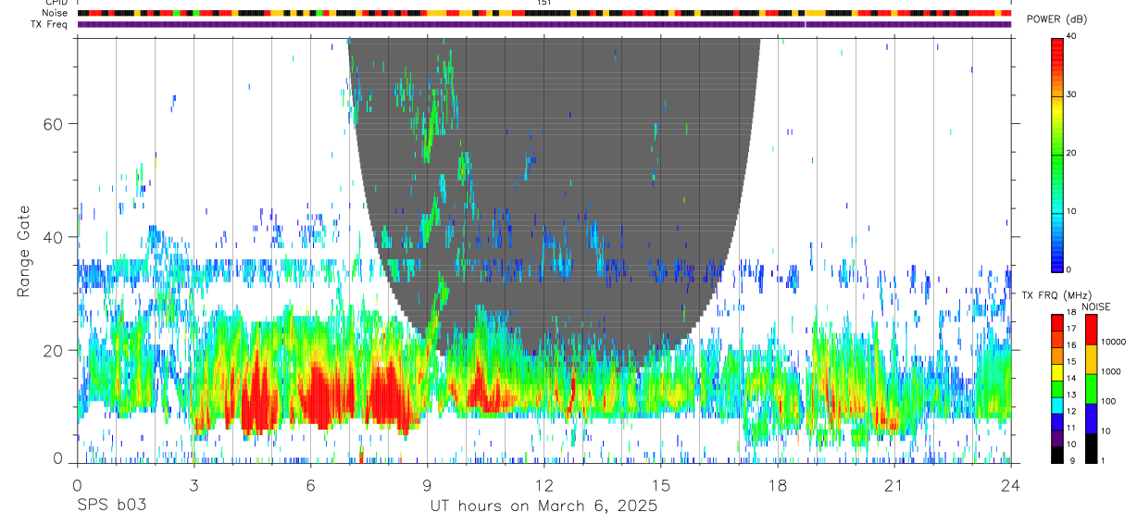Click UT hour tick label 3
Image resolution: width=1137 pixels, height=525 pixels.
(194, 484)
